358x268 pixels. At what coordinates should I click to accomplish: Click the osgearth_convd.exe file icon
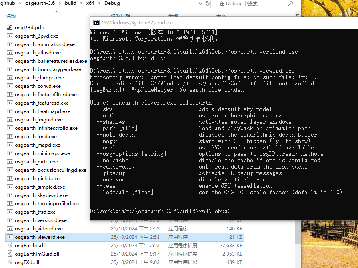pos(10,86)
